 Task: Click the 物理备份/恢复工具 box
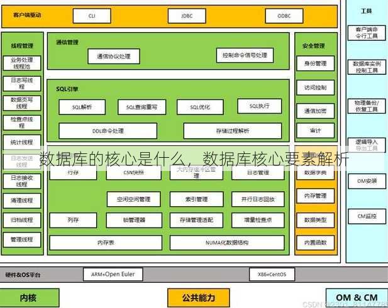367,106
